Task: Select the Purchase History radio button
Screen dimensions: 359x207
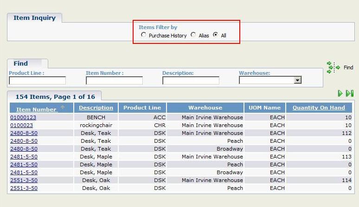Action: (144, 35)
